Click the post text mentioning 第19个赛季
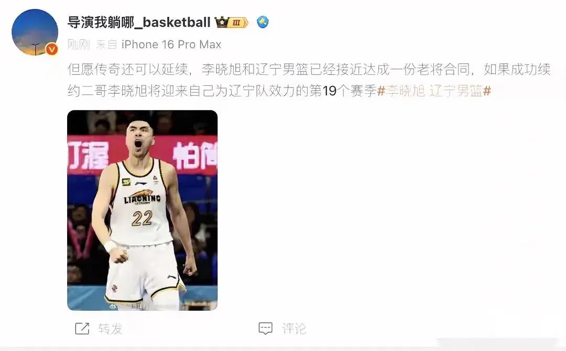This screenshot has height=351, width=566. (309, 80)
